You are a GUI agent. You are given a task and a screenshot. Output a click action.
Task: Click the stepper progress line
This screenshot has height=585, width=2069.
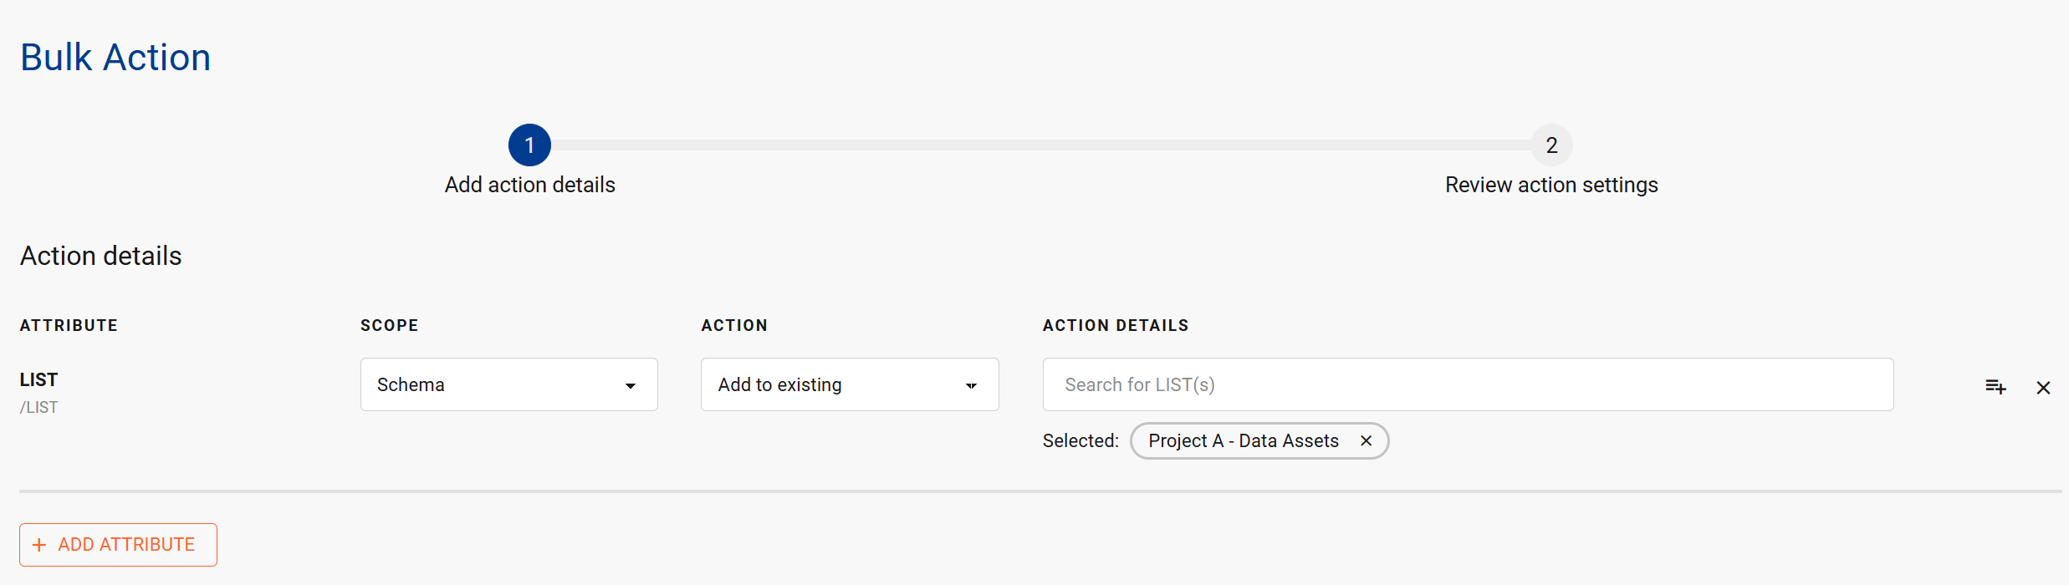[x=1040, y=145]
